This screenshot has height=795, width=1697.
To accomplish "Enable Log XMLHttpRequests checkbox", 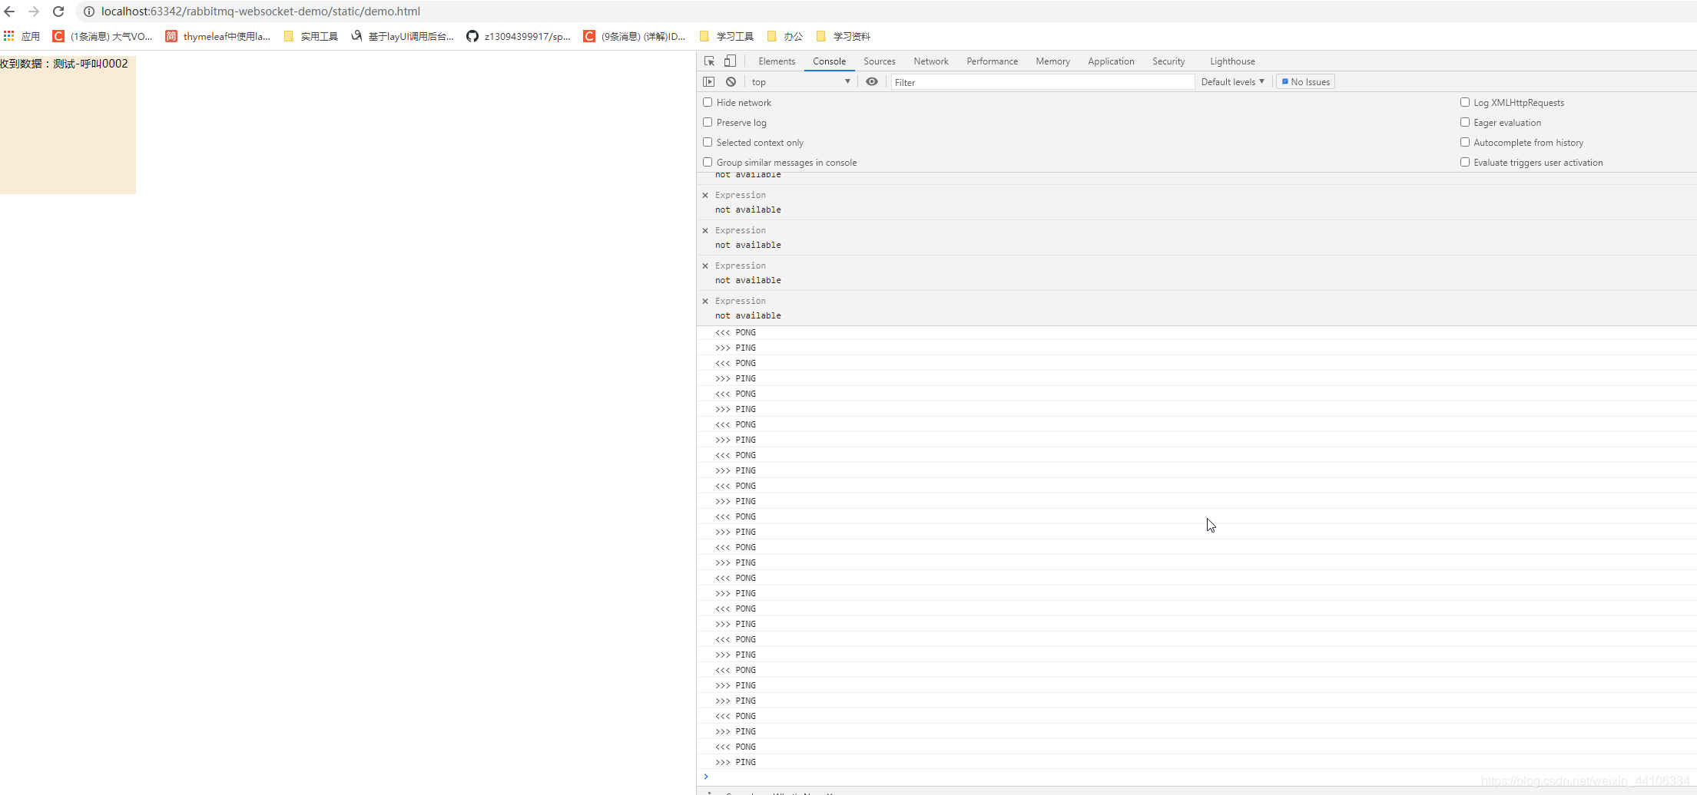I will tap(1465, 102).
